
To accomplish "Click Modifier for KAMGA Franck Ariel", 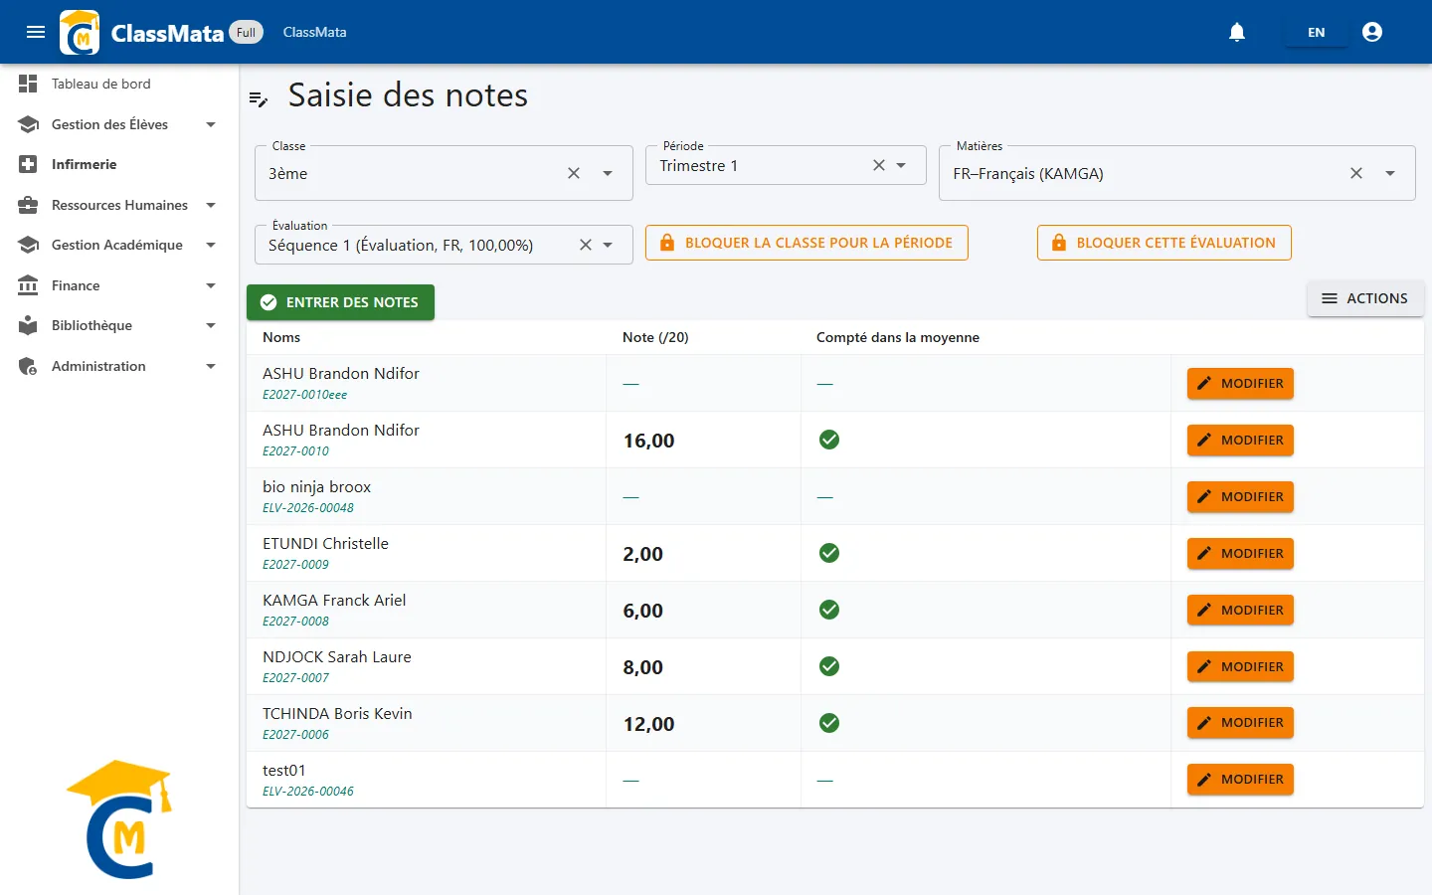I will pos(1240,611).
